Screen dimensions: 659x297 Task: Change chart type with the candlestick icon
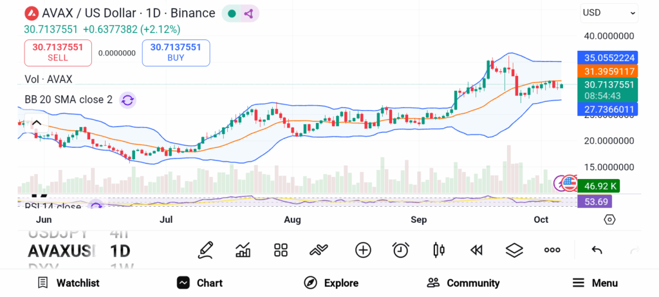439,249
